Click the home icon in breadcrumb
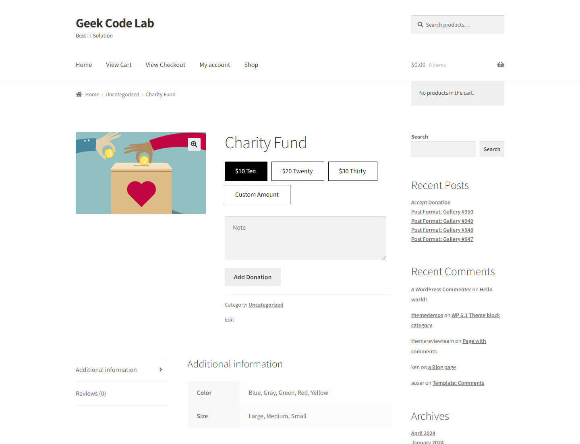 click(79, 94)
